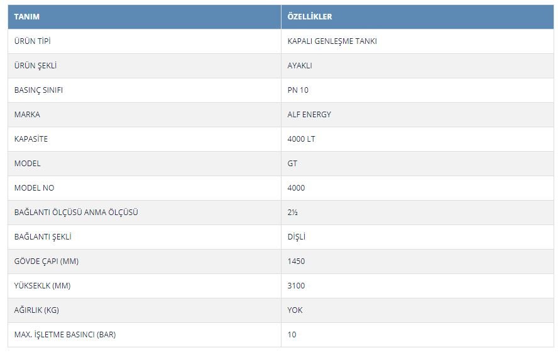Click the 2½ connection size value
Viewport: 558px width, 353px height.
click(293, 213)
